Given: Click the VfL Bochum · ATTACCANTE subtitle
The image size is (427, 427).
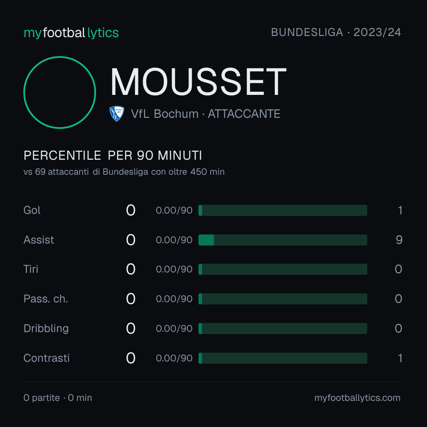Looking at the screenshot, I should pyautogui.click(x=206, y=114).
